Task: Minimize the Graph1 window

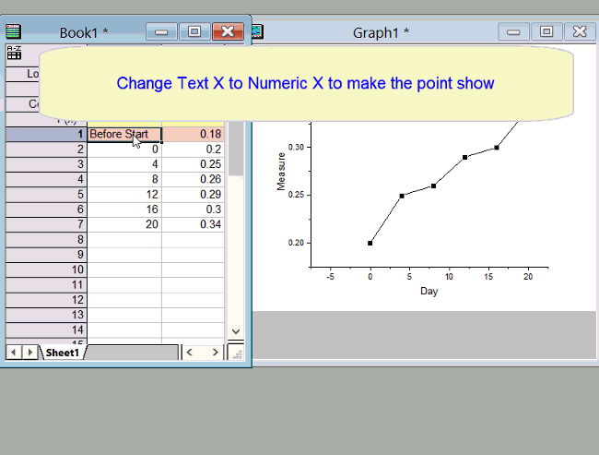Action: [x=514, y=31]
